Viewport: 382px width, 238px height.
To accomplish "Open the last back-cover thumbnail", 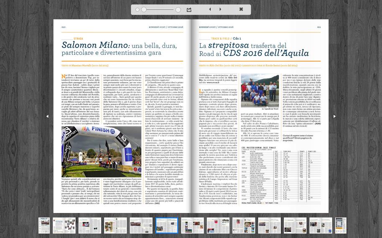I will (341, 225).
